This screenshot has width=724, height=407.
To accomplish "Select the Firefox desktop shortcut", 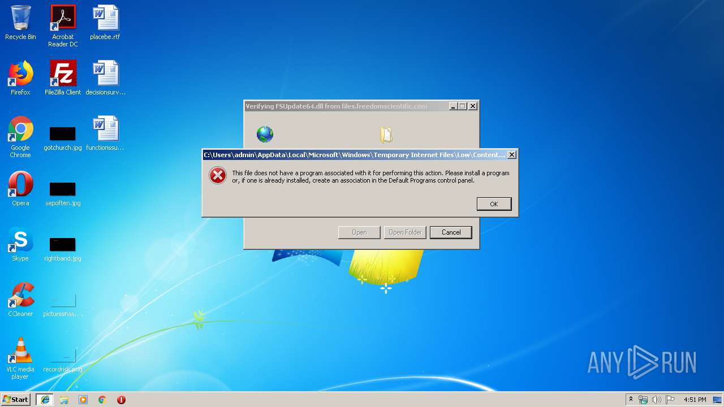I will (20, 78).
